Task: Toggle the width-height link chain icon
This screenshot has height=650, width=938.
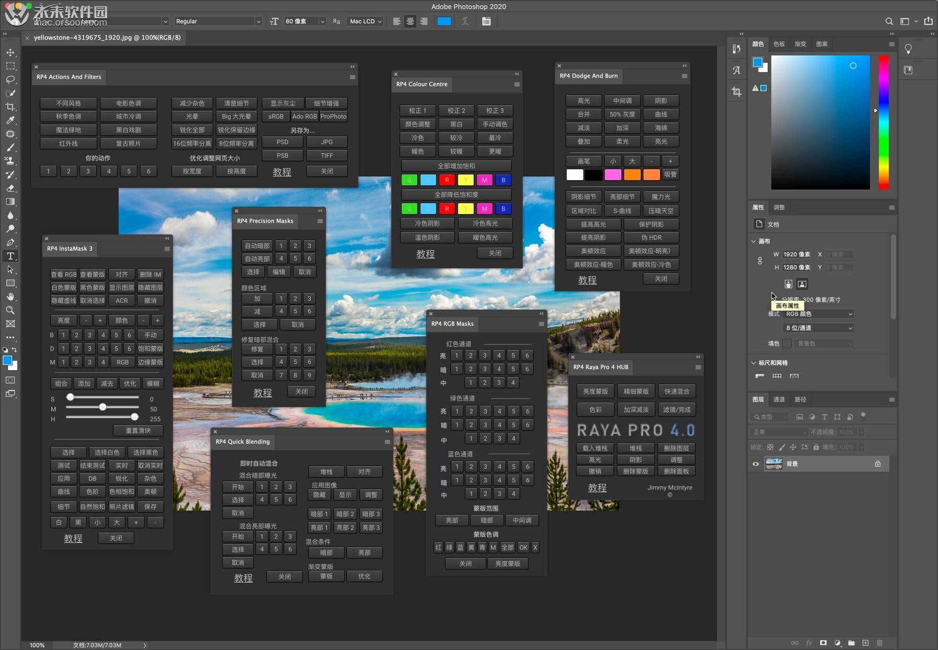Action: (x=760, y=261)
